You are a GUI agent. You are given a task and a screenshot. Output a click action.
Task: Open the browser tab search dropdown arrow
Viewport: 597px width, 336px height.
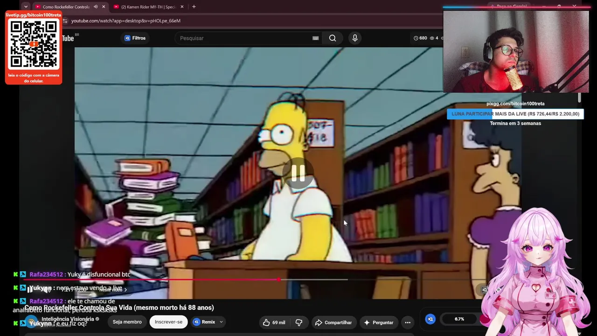click(x=26, y=7)
